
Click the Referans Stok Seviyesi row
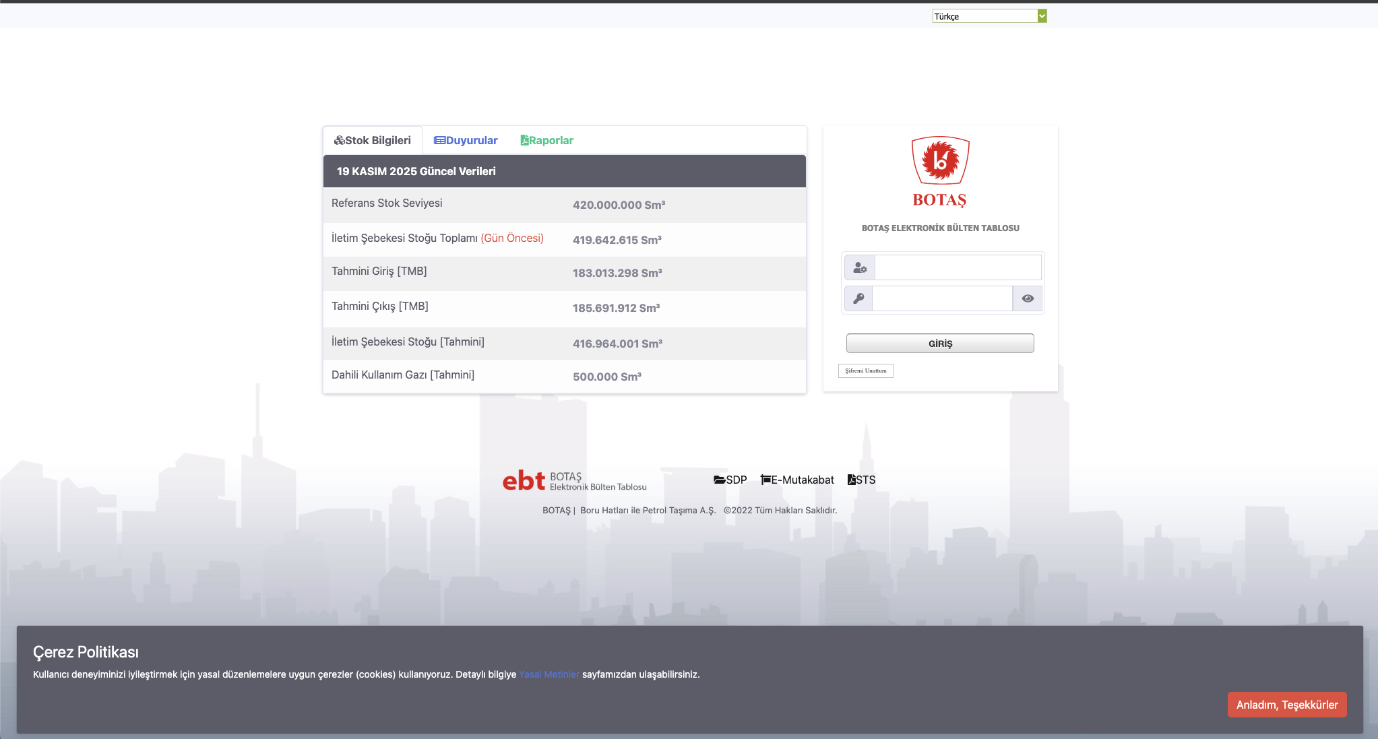click(564, 204)
